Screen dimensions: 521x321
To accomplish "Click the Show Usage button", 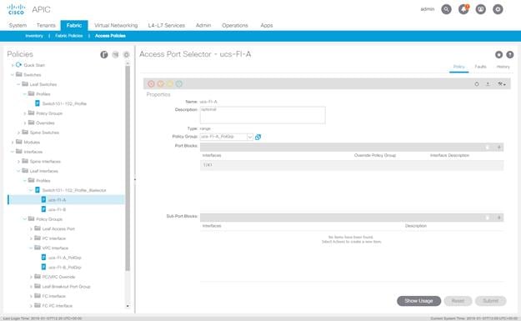I will coord(418,301).
